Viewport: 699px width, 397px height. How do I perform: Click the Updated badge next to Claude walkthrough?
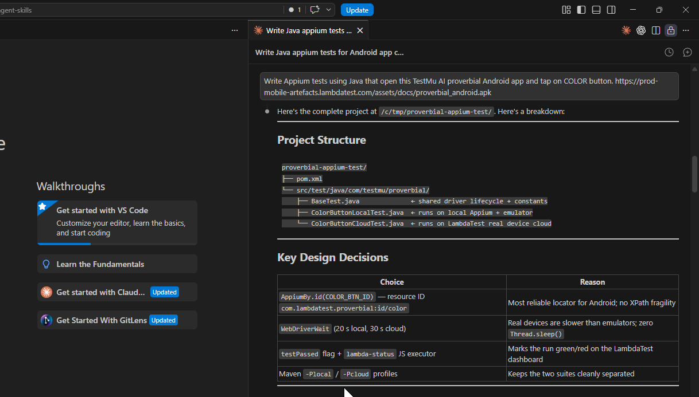coord(165,292)
